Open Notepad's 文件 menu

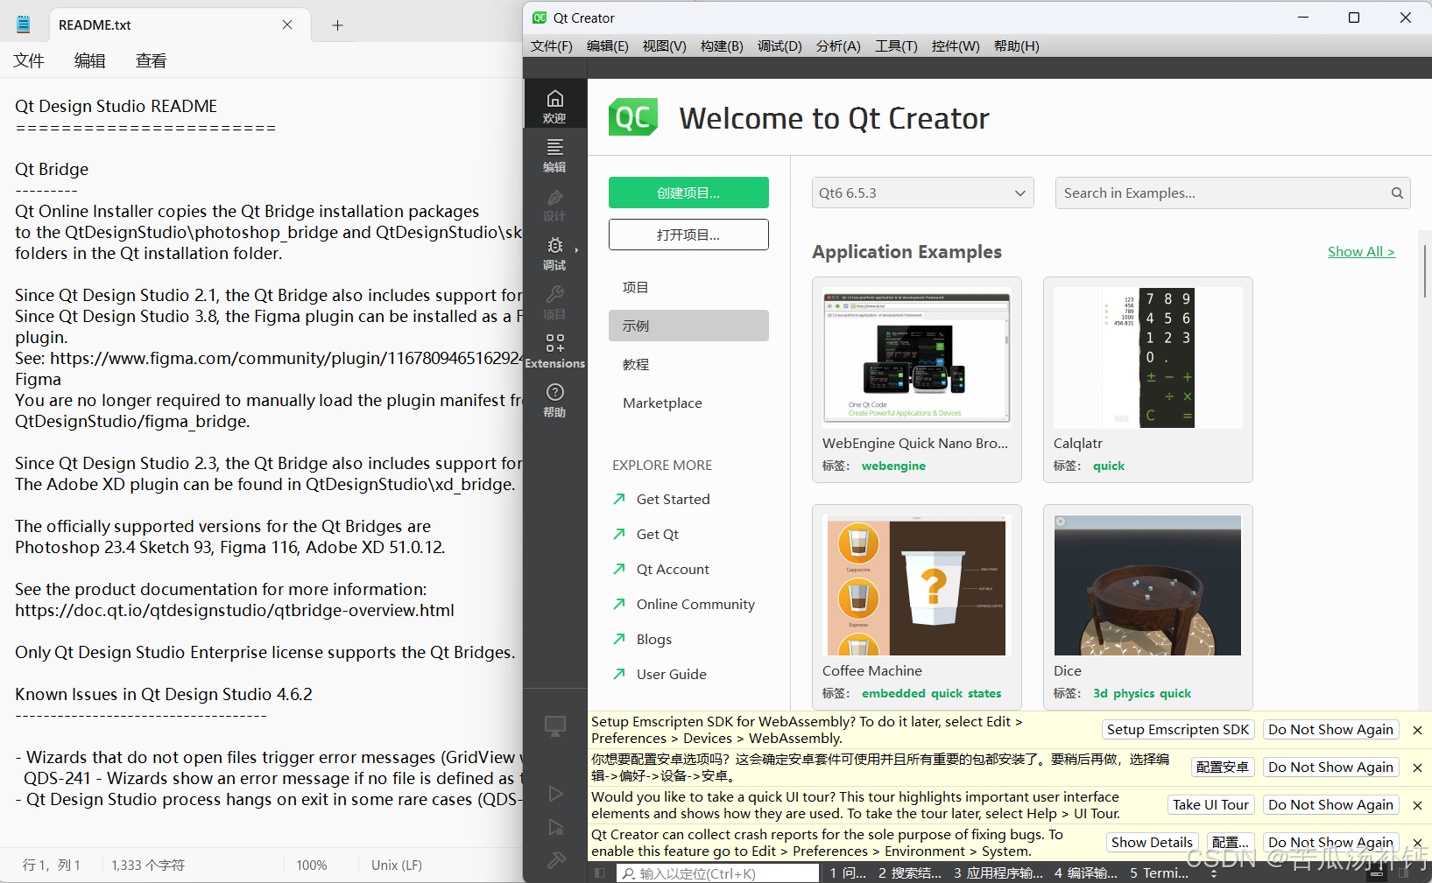[29, 60]
